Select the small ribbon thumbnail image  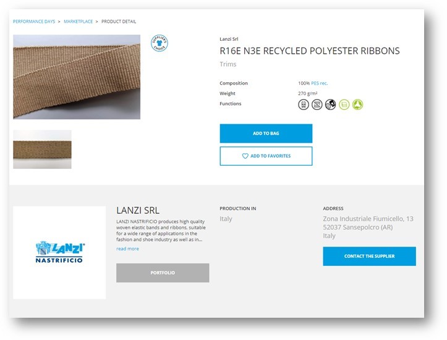pyautogui.click(x=42, y=150)
